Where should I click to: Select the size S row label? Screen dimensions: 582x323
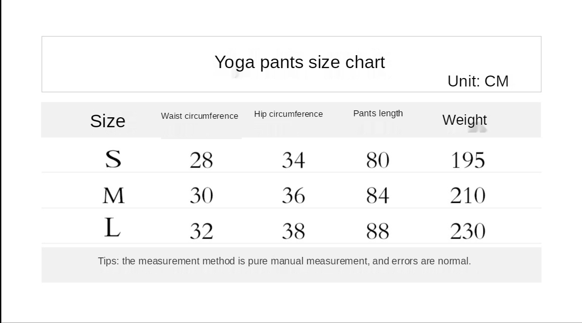point(113,159)
